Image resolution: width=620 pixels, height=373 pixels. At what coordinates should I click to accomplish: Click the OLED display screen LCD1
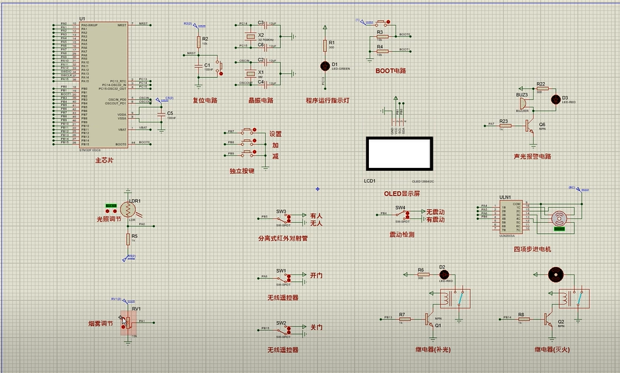[x=400, y=155]
